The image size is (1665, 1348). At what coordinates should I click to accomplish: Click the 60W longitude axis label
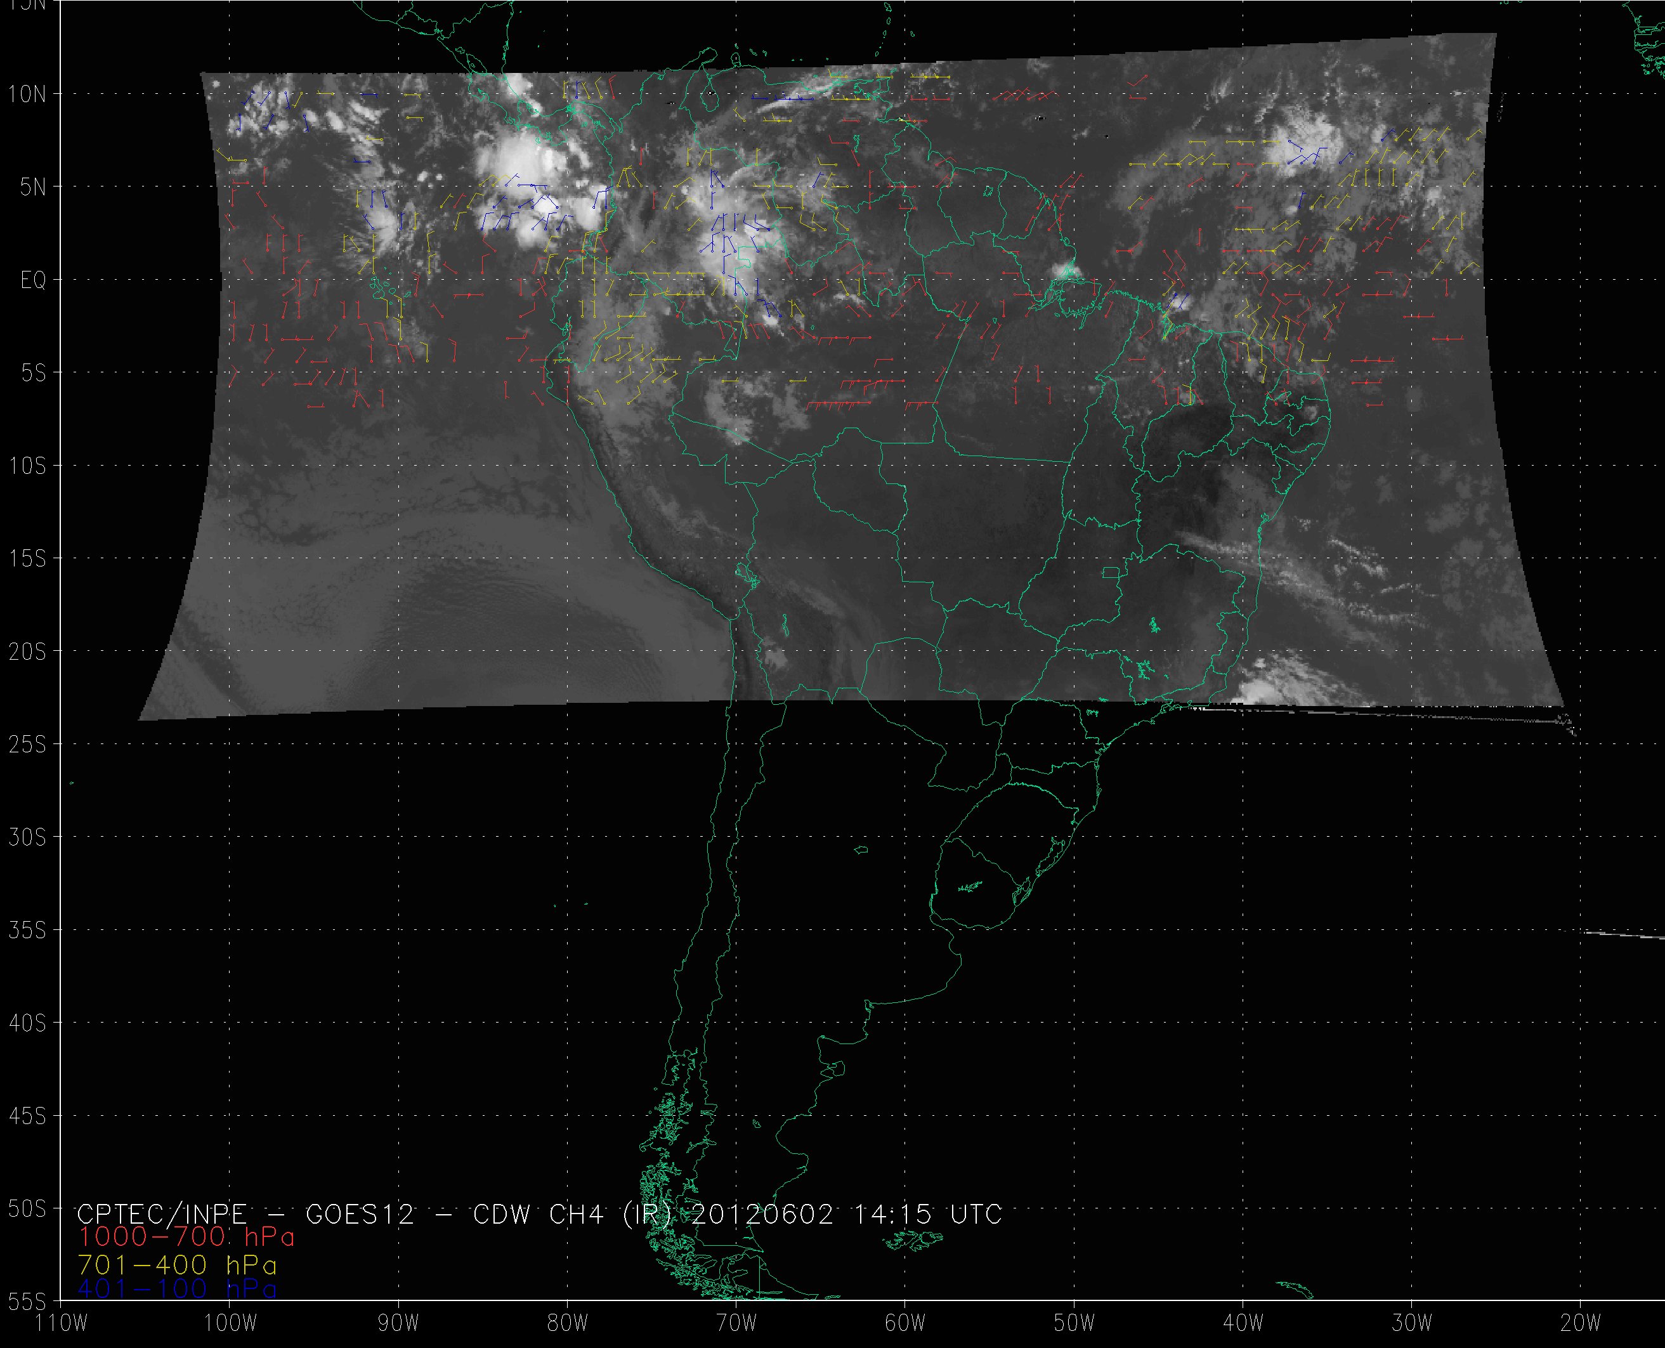905,1323
